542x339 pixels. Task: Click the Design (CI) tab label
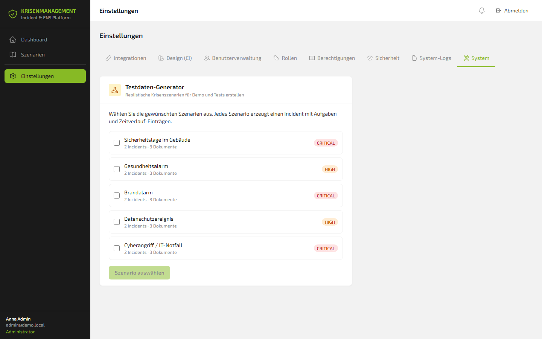click(x=179, y=58)
